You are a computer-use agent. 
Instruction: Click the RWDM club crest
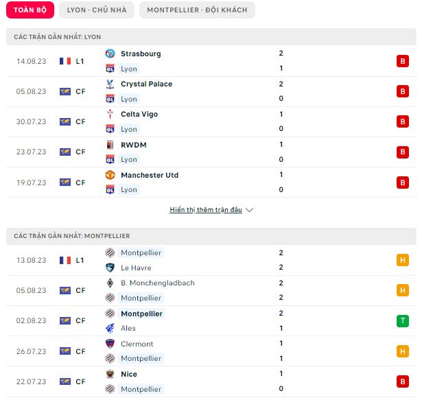110,145
